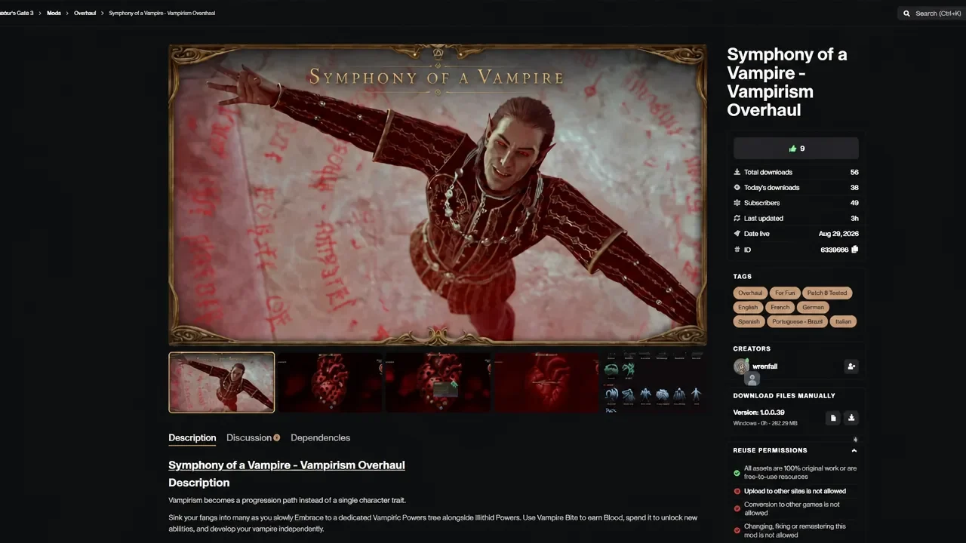The height and width of the screenshot is (543, 966).
Task: Click the Total downloads count 56
Action: (854, 172)
